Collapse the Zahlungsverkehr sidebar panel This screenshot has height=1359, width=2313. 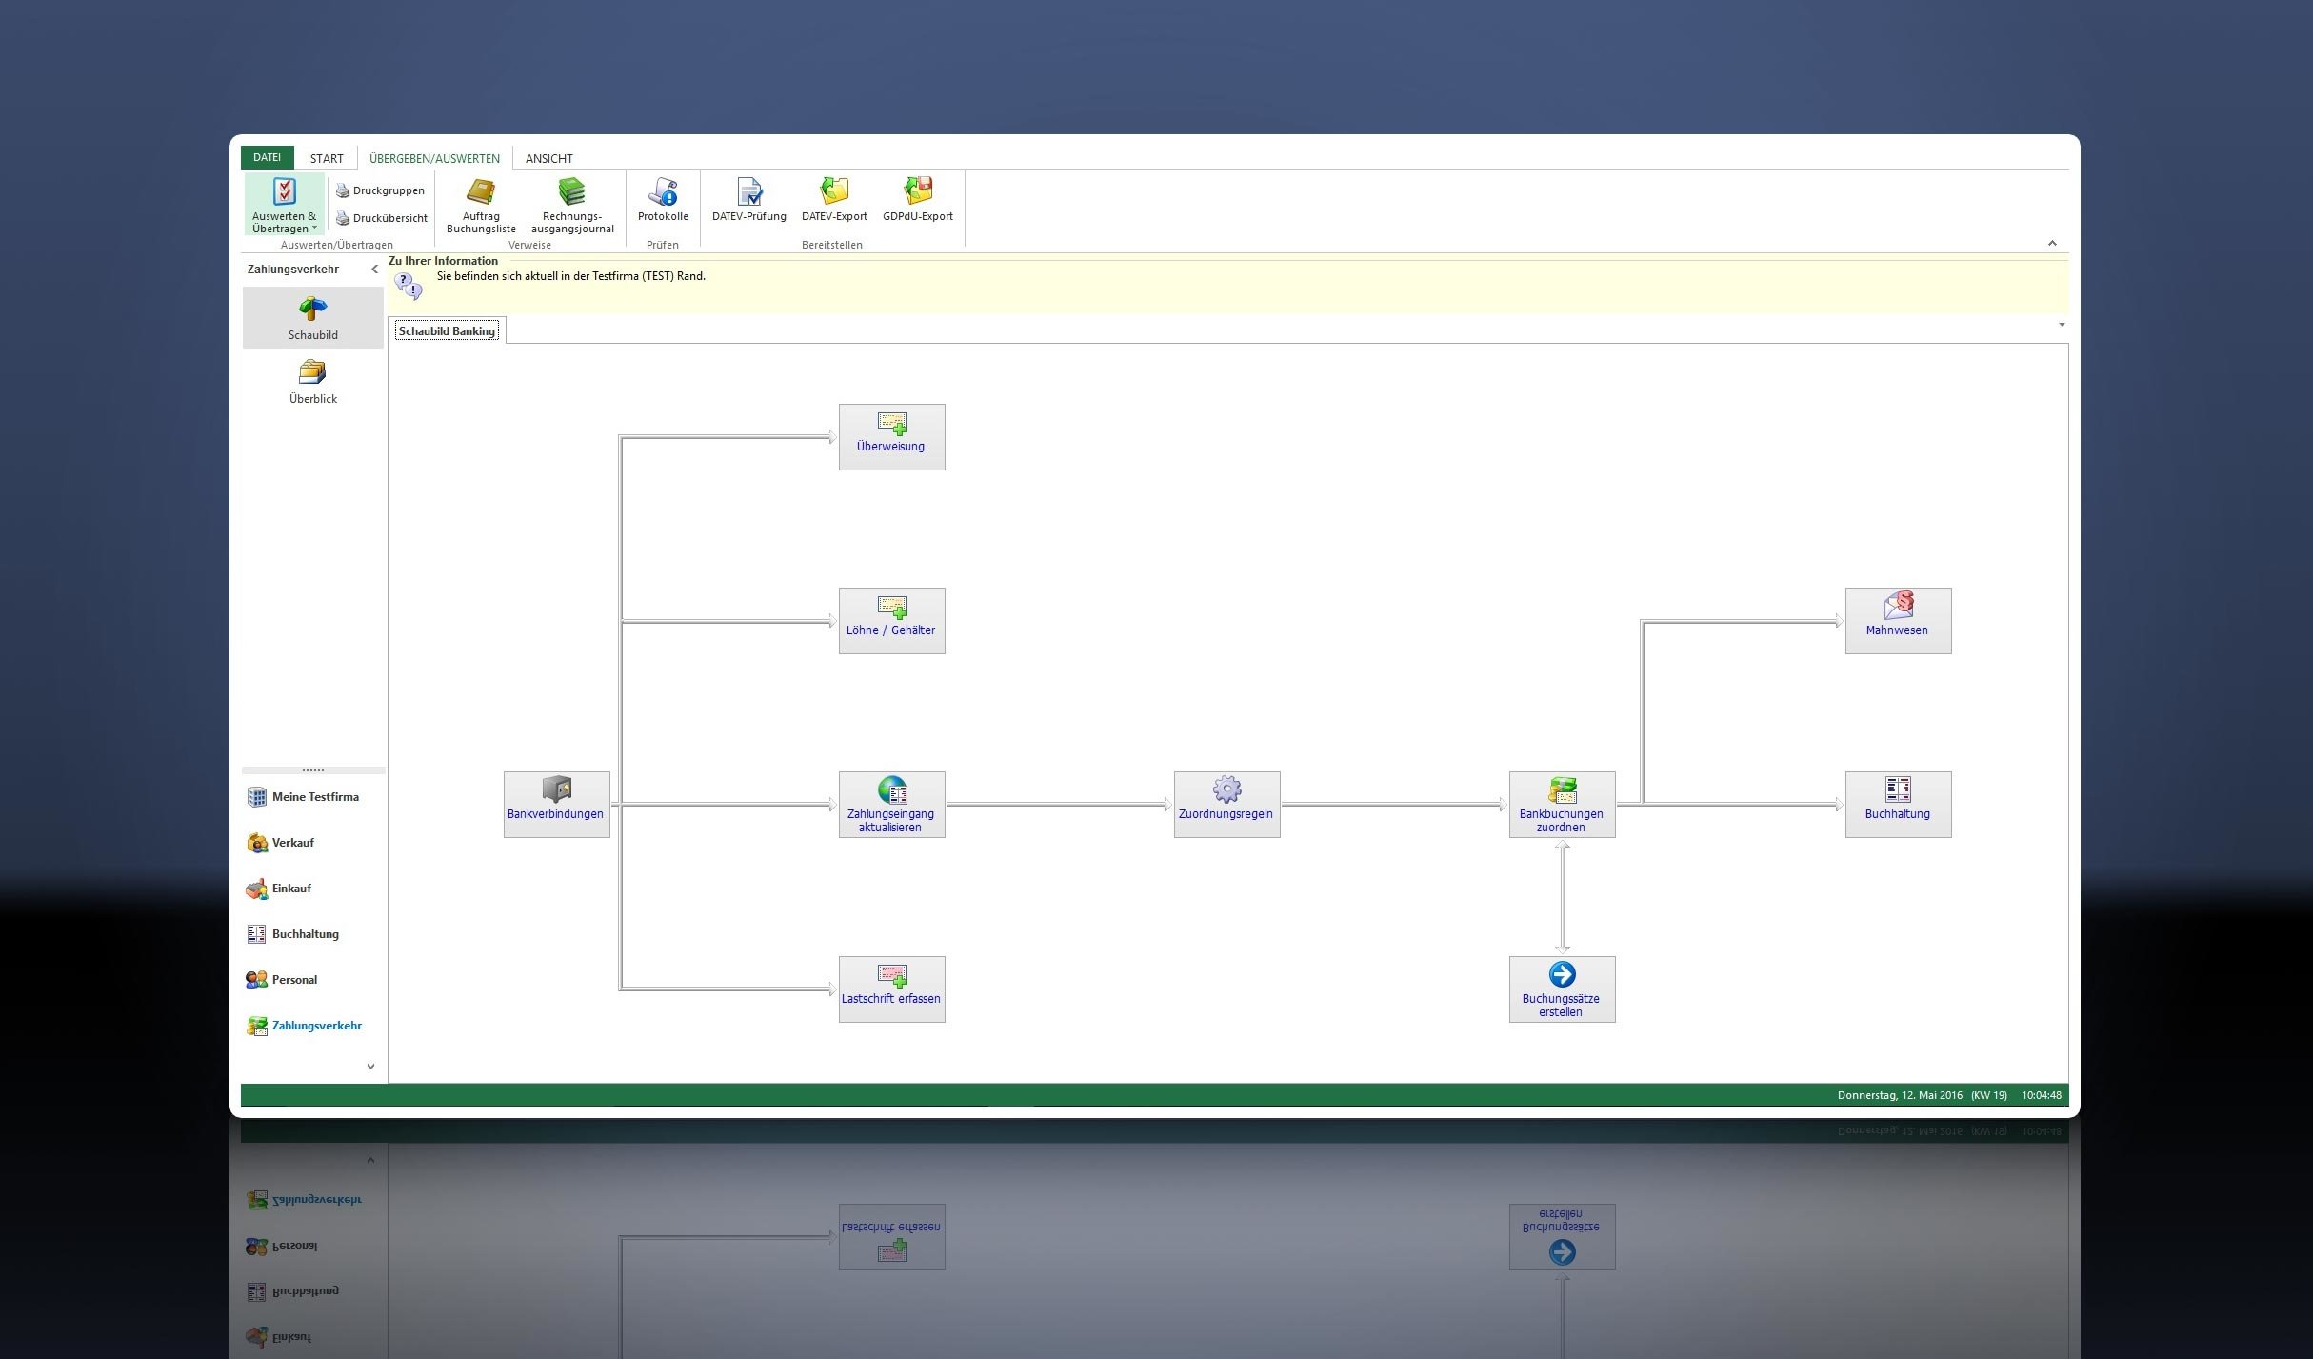pyautogui.click(x=374, y=270)
